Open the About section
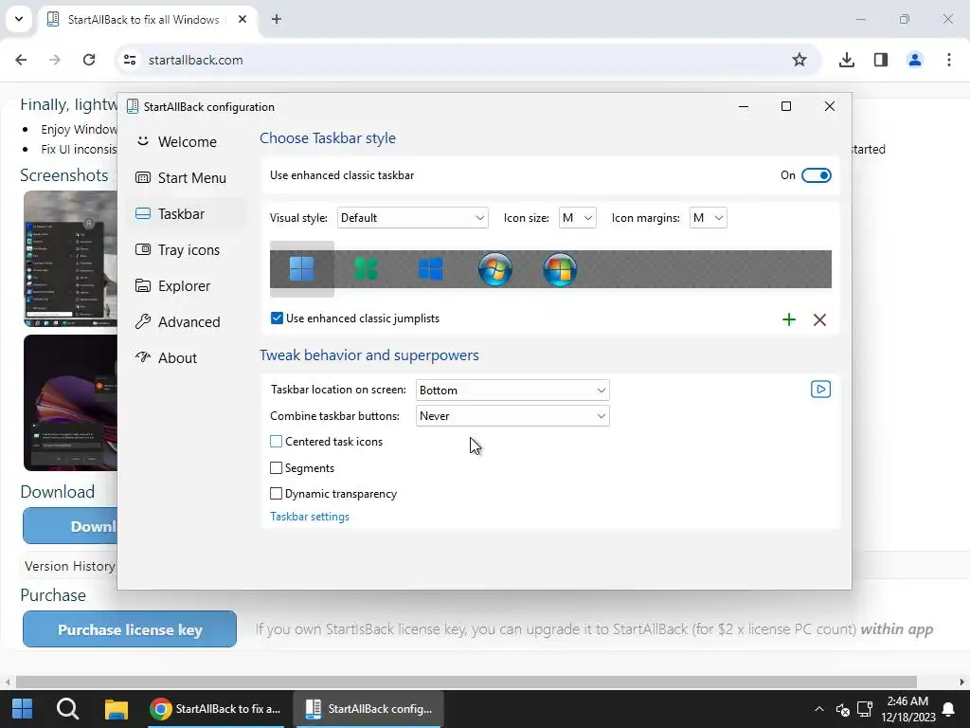The image size is (970, 728). (186, 357)
